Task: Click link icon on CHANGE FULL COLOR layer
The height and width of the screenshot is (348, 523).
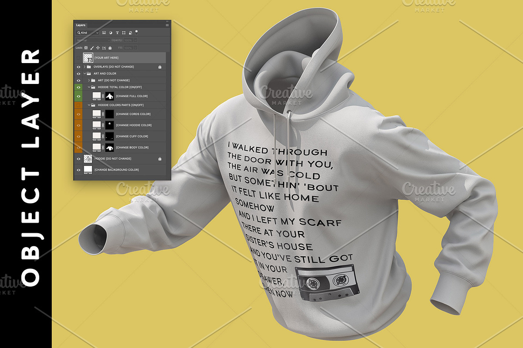Action: pyautogui.click(x=103, y=96)
